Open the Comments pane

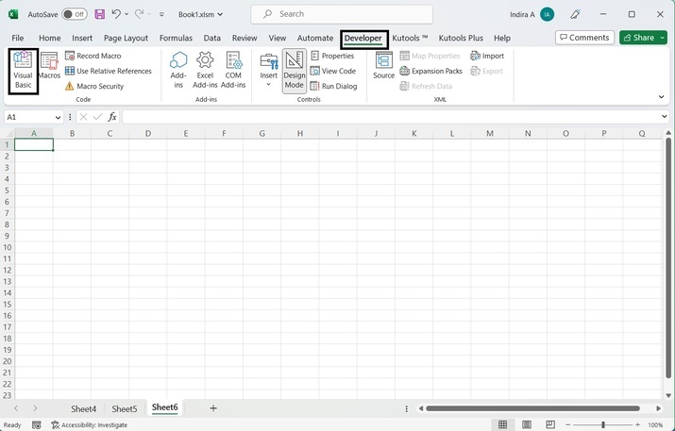coord(584,38)
